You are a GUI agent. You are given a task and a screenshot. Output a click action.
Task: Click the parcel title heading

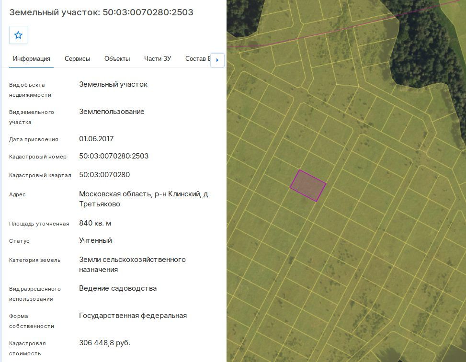[102, 12]
